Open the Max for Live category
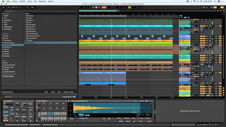 point(8,47)
